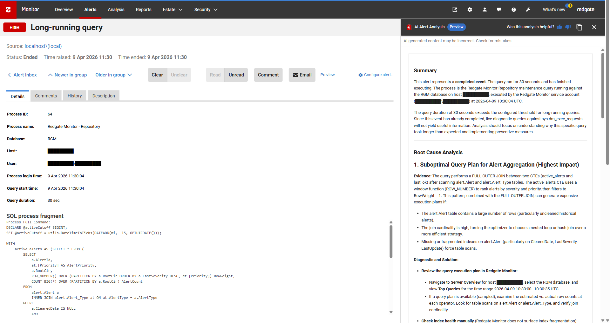Go to Older in group alert
Image resolution: width=610 pixels, height=323 pixels.
click(x=113, y=75)
